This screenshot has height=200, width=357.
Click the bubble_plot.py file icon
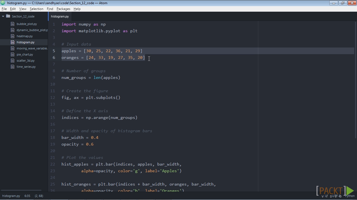point(12,24)
